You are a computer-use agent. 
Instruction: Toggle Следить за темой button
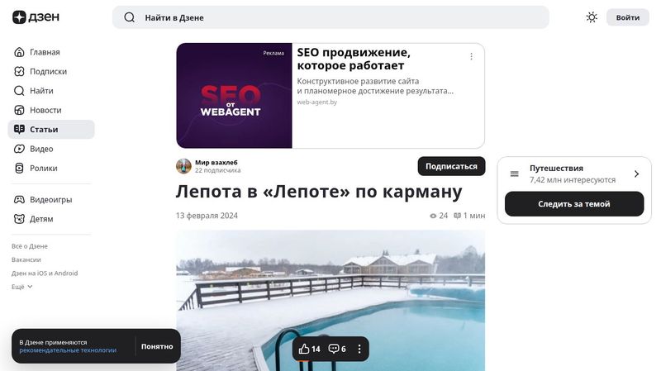(574, 203)
